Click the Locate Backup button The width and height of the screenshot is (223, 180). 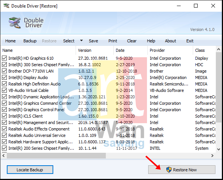point(30,170)
